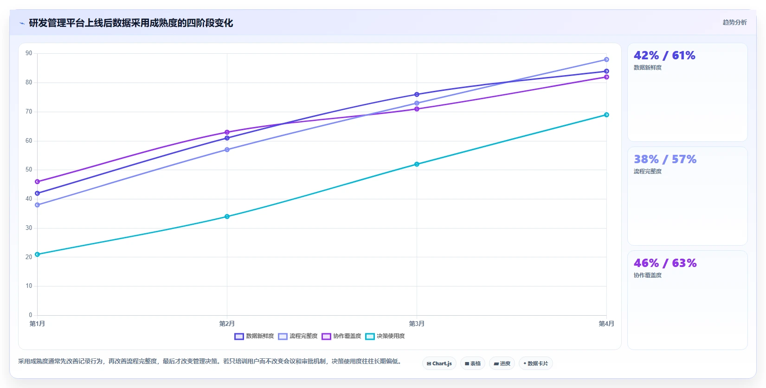Open the 42% / 61% 数据新鲜度 card

click(688, 92)
